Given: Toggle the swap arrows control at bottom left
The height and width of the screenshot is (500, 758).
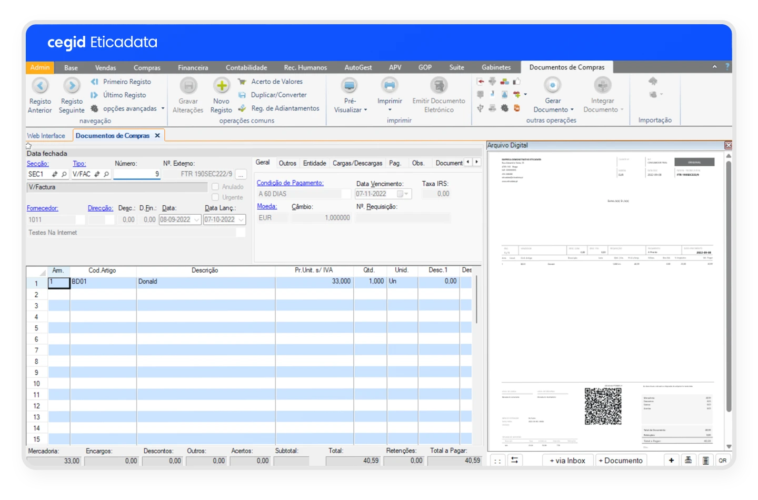Looking at the screenshot, I should [515, 460].
